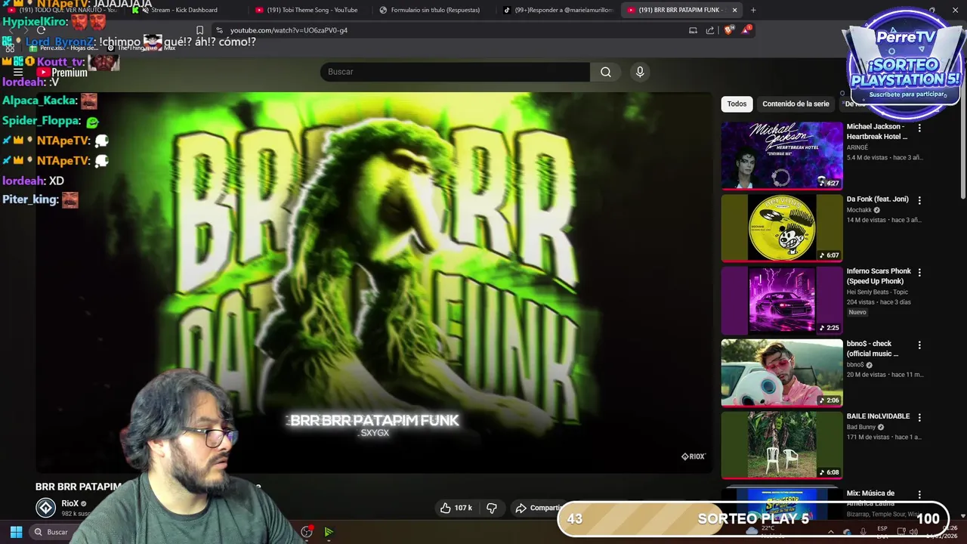This screenshot has width=967, height=544.
Task: Click the Nuevo badge on Inferno Scars
Action: [857, 312]
